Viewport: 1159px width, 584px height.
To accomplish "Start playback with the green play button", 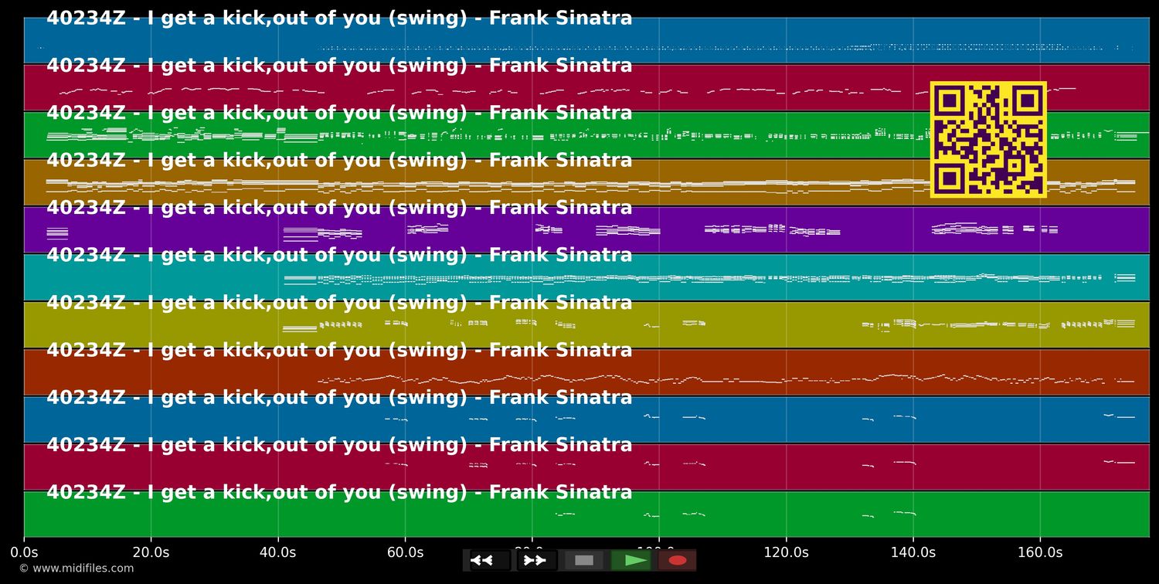I will pos(631,560).
